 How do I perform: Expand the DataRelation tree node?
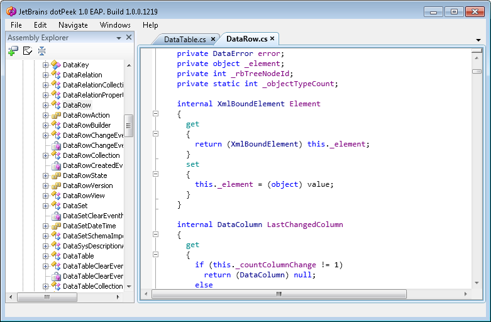click(x=45, y=75)
